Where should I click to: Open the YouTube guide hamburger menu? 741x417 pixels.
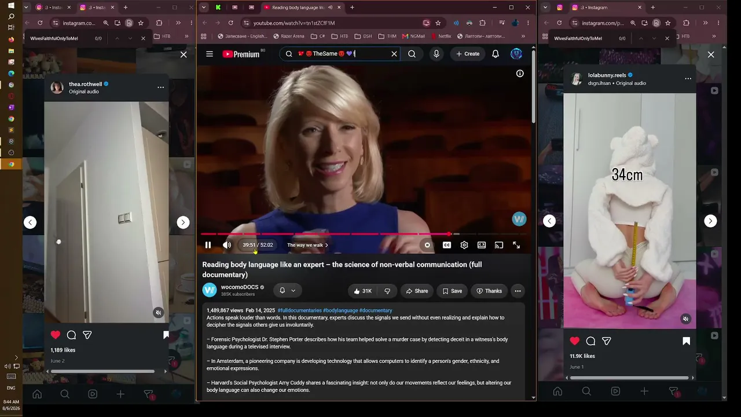(x=210, y=54)
